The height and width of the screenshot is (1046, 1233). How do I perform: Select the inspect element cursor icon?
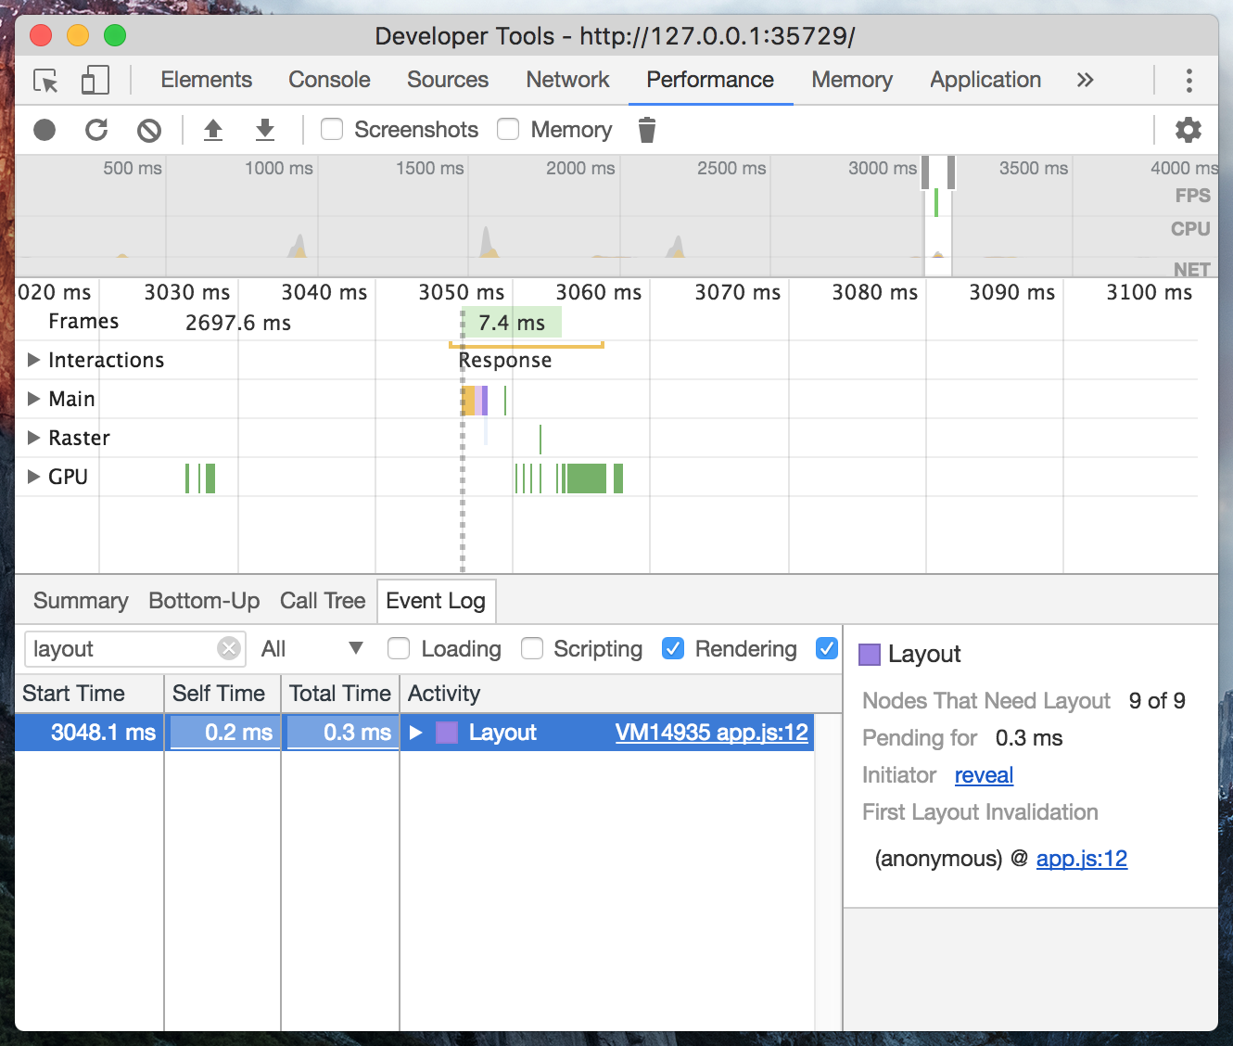pos(45,81)
